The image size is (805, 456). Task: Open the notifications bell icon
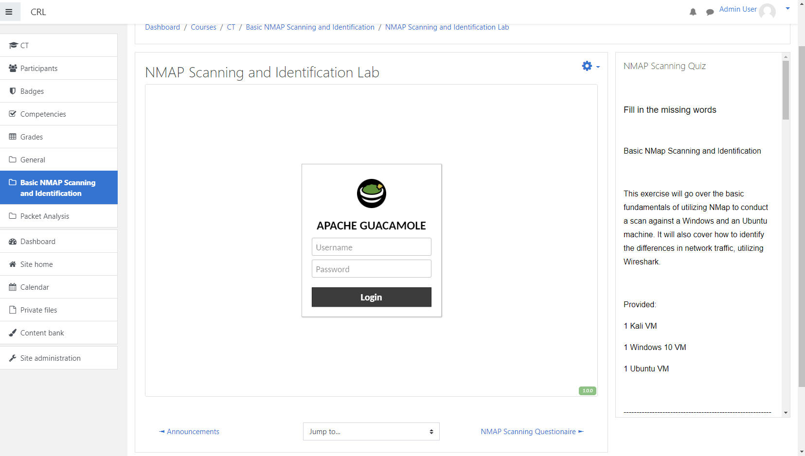693,12
